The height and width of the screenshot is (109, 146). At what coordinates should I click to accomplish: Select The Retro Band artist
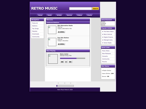pyautogui.click(x=109, y=31)
